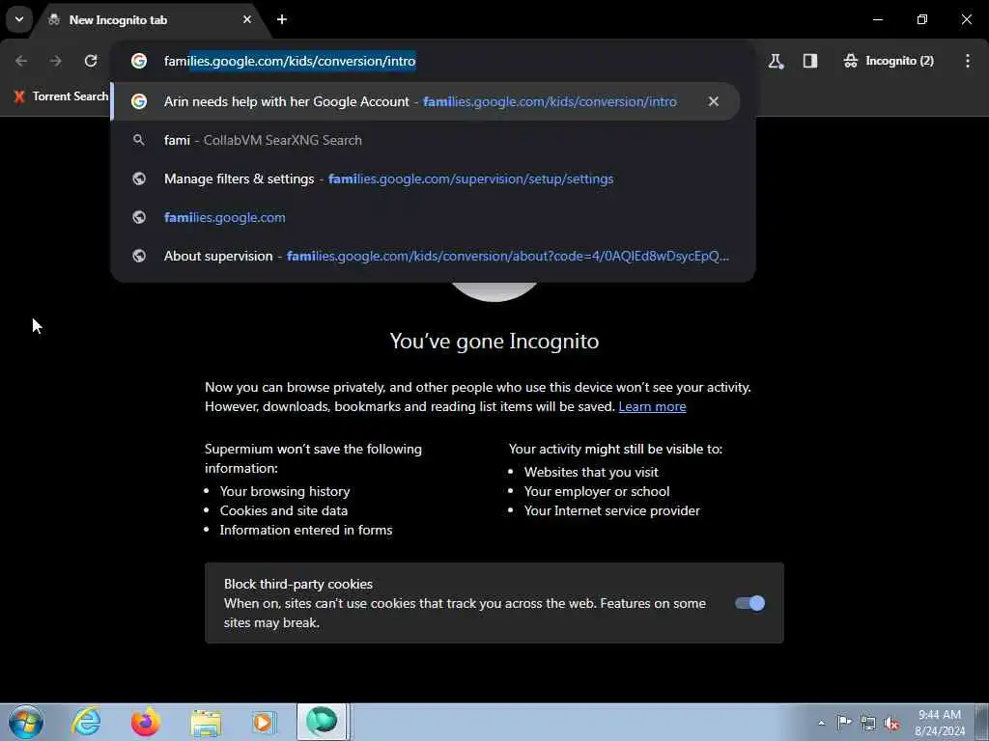
Task: Close the New Incognito tab
Action: tap(246, 19)
